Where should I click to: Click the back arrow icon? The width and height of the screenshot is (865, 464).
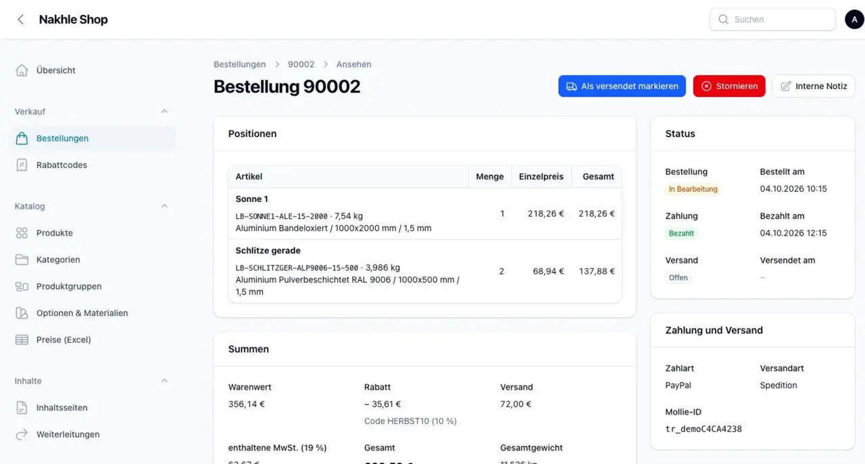(20, 20)
